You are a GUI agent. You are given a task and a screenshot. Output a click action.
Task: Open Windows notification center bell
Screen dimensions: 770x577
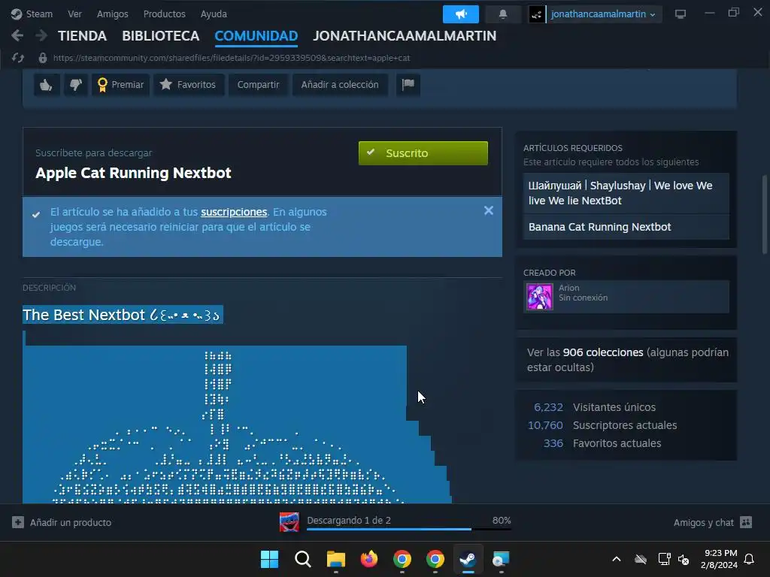pos(750,559)
